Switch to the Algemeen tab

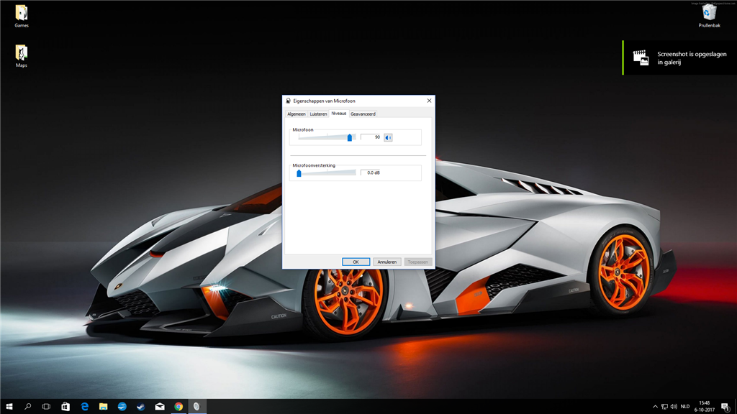click(296, 114)
